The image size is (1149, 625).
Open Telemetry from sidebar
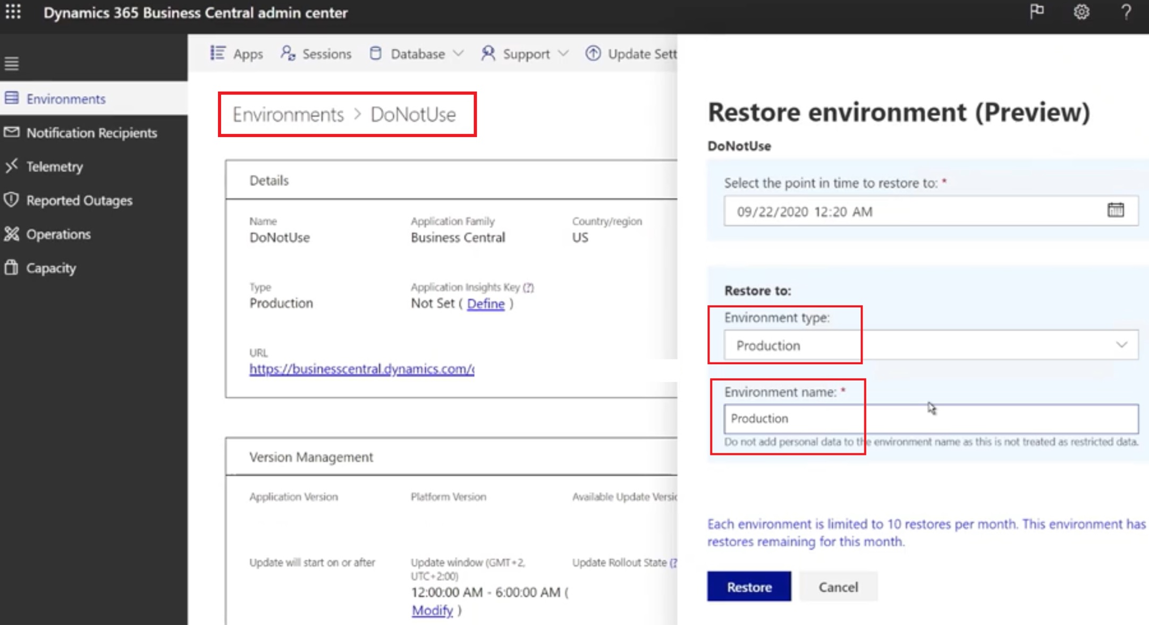[54, 167]
